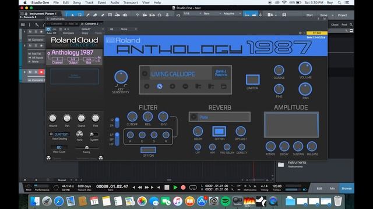Open the Song menu
The width and height of the screenshot is (373, 209).
(76, 2)
